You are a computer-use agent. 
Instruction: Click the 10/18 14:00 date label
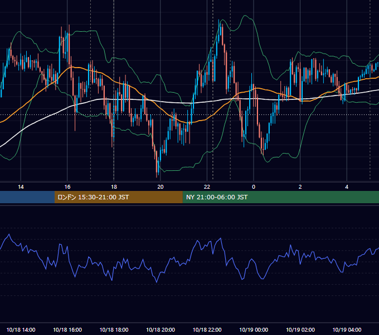click(x=21, y=329)
